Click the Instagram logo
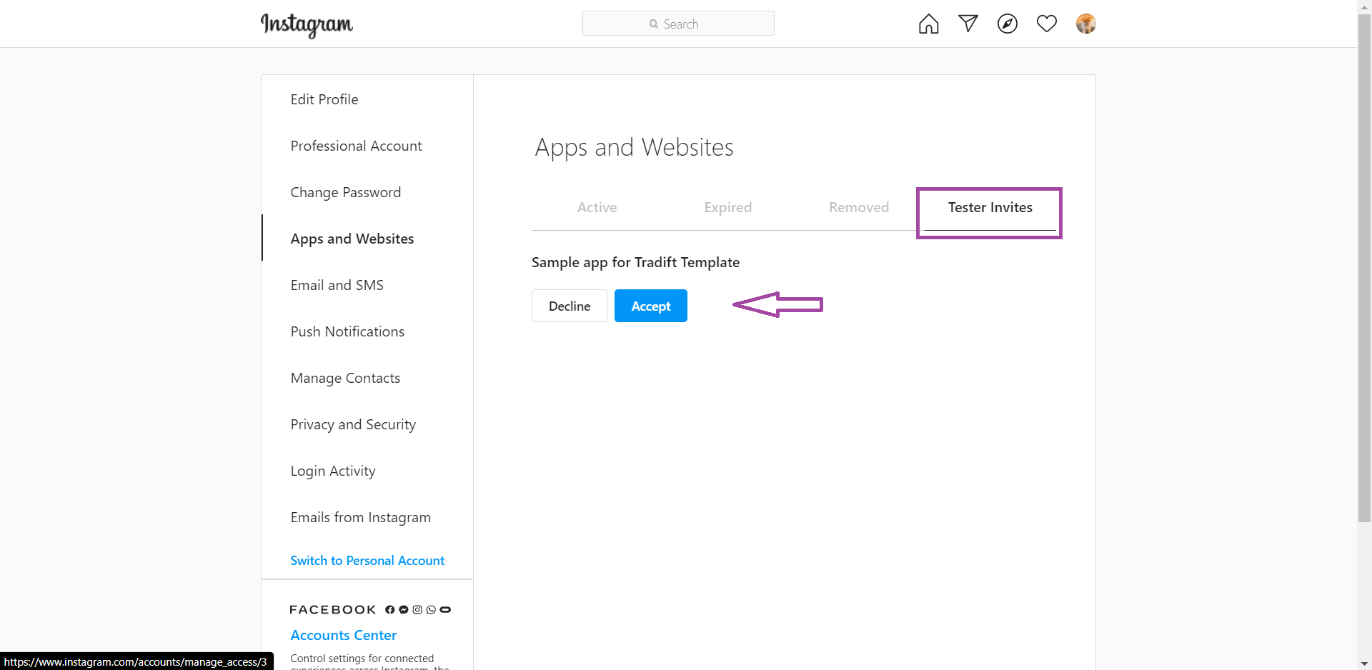1372x670 pixels. (x=307, y=25)
